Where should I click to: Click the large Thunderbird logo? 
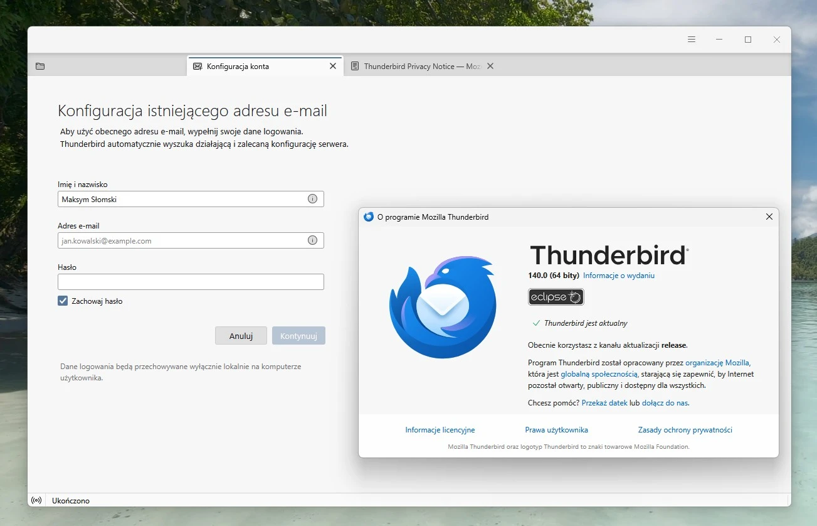443,307
